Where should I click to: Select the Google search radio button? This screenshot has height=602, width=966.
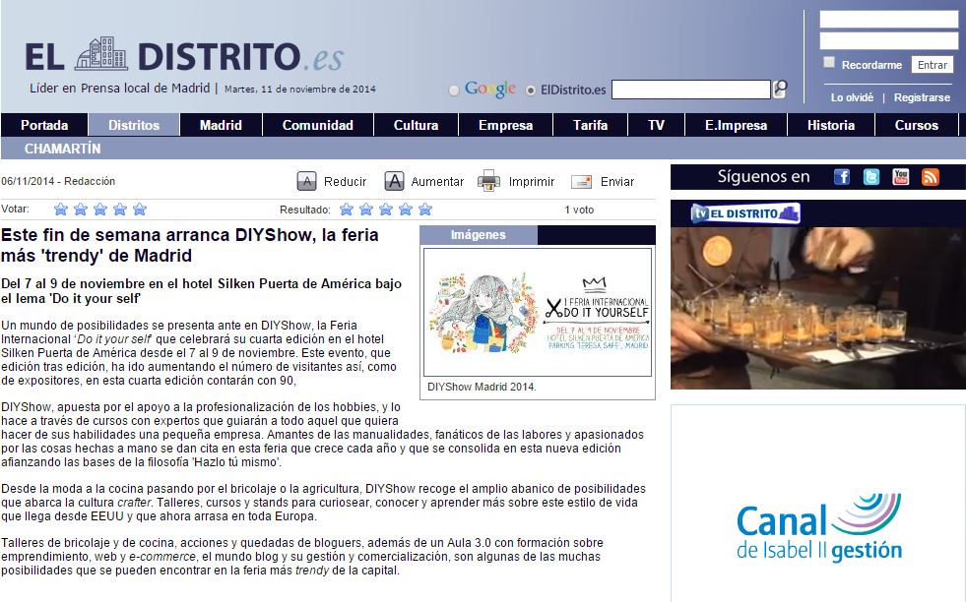click(454, 90)
